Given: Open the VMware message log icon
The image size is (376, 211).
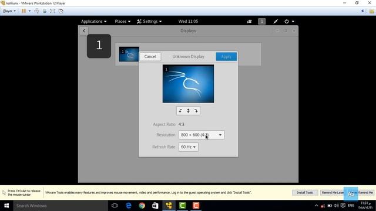Looking at the screenshot, I should 372,11.
